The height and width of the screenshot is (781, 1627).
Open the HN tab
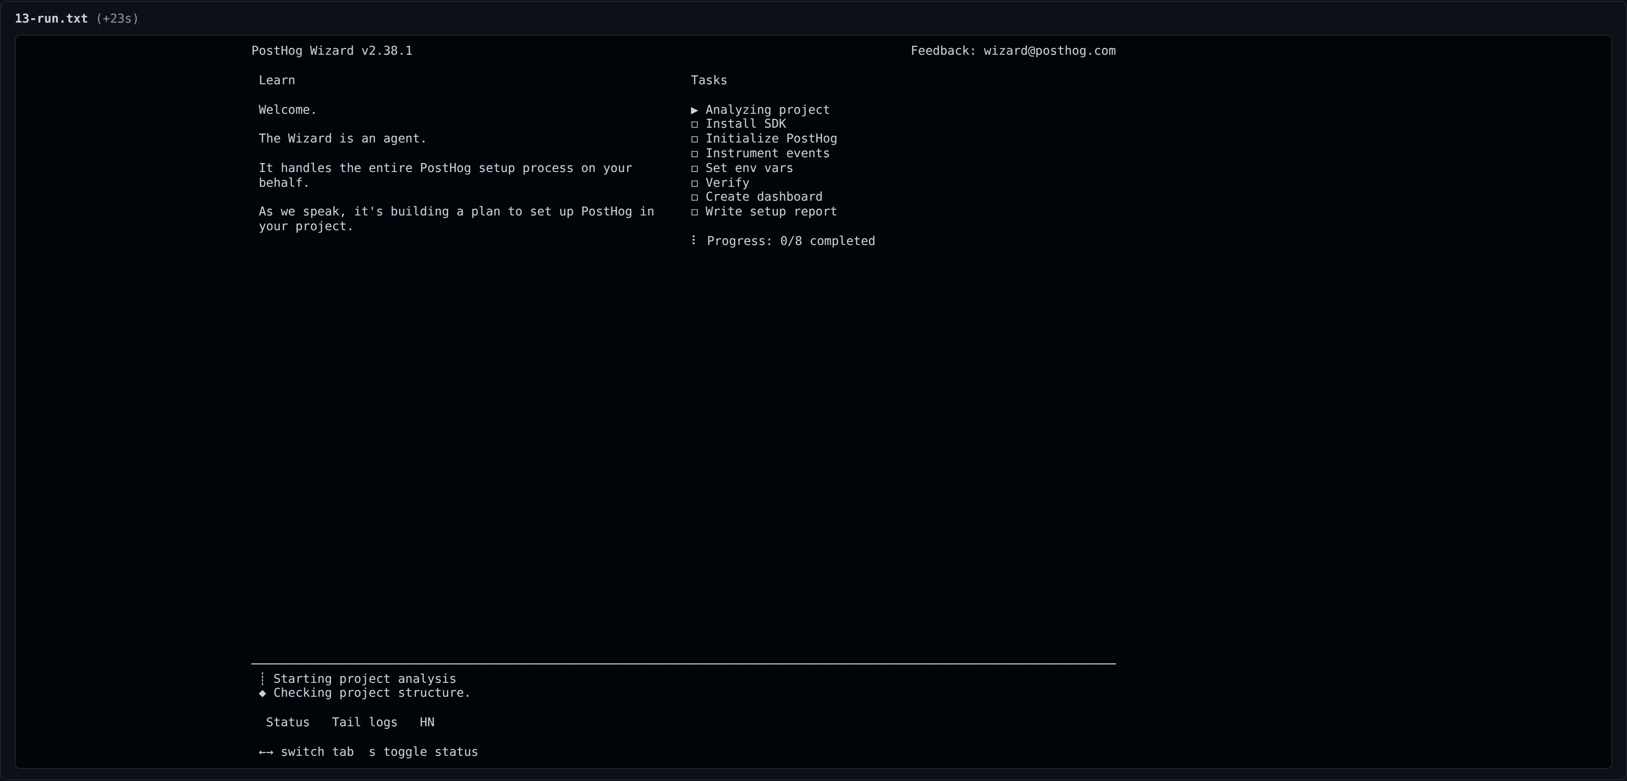pos(427,722)
